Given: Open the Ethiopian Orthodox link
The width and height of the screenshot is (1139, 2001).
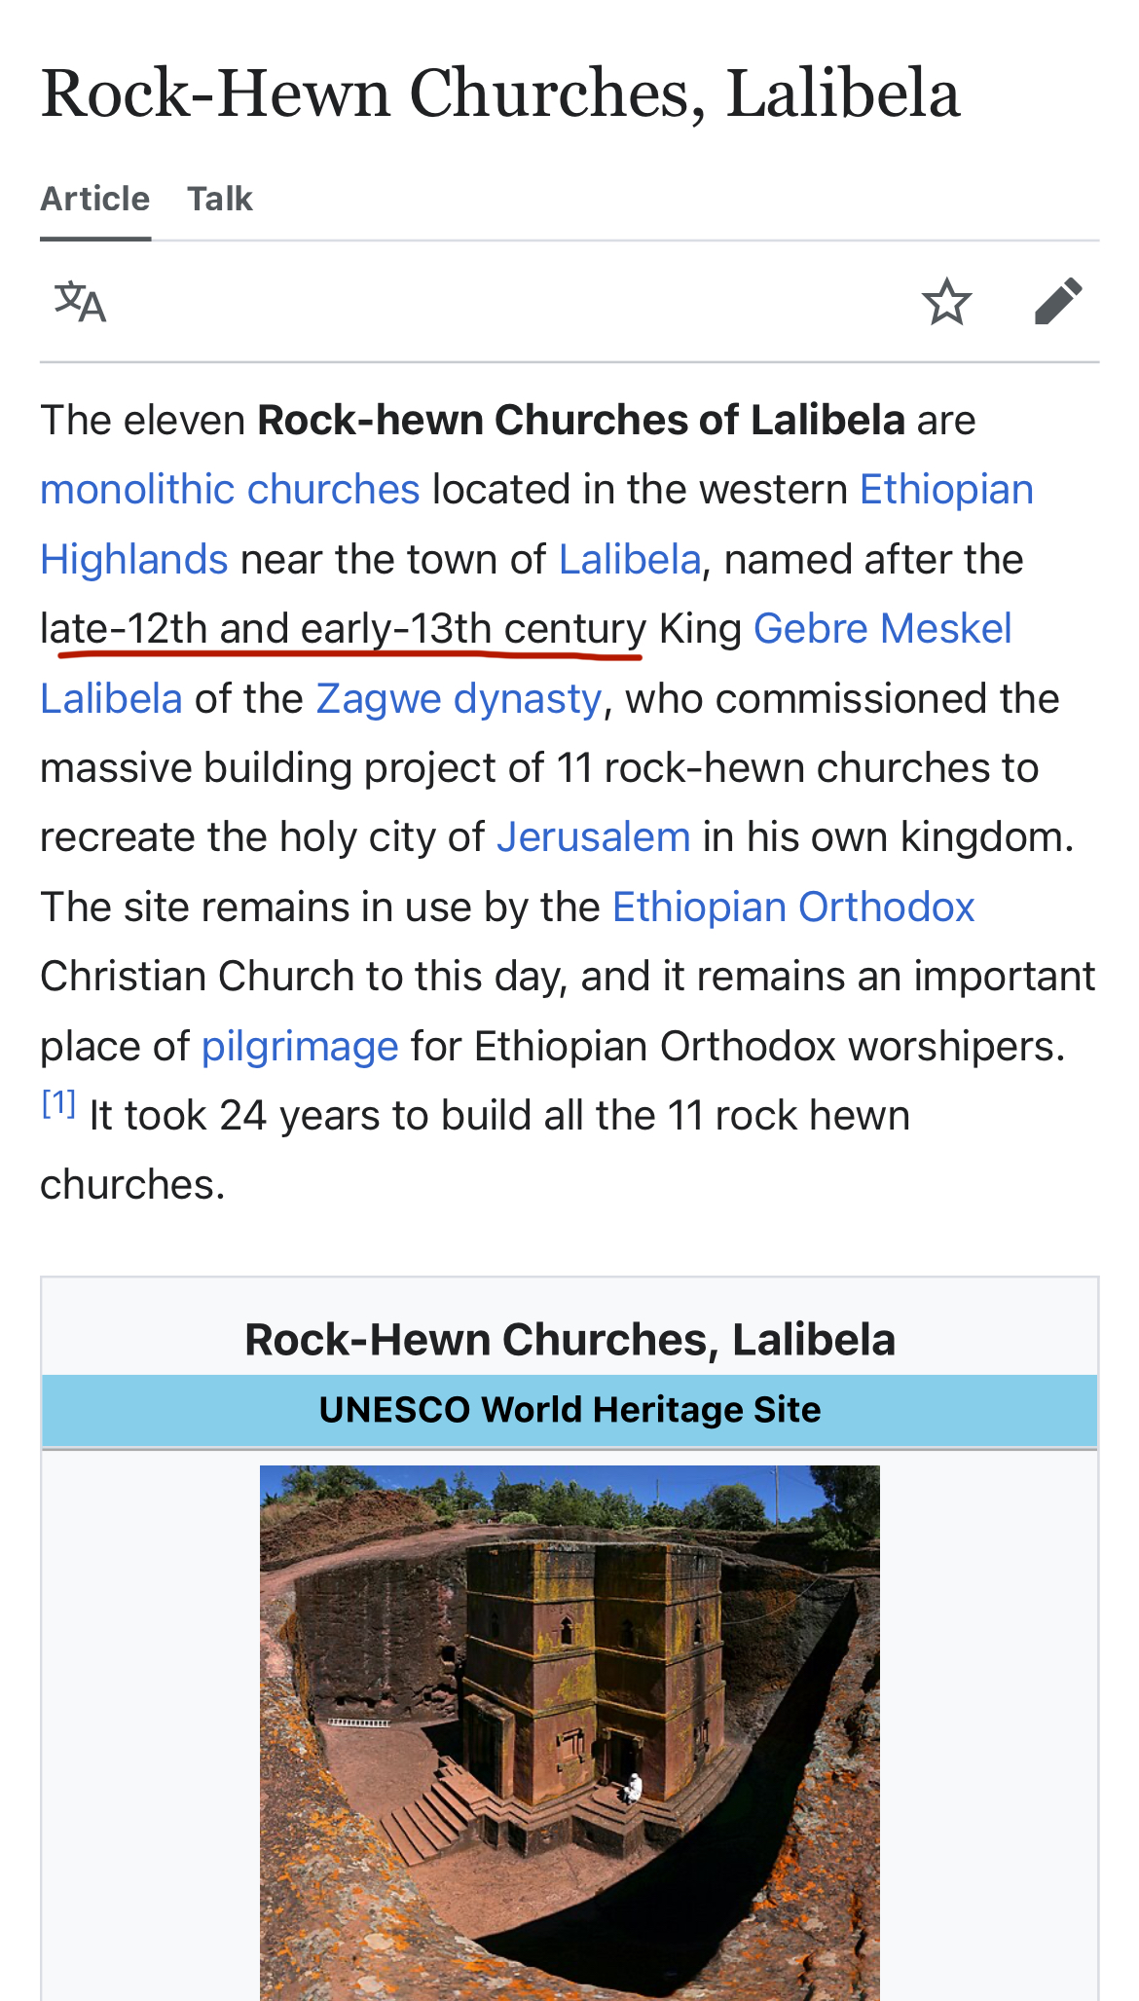Looking at the screenshot, I should coord(793,908).
